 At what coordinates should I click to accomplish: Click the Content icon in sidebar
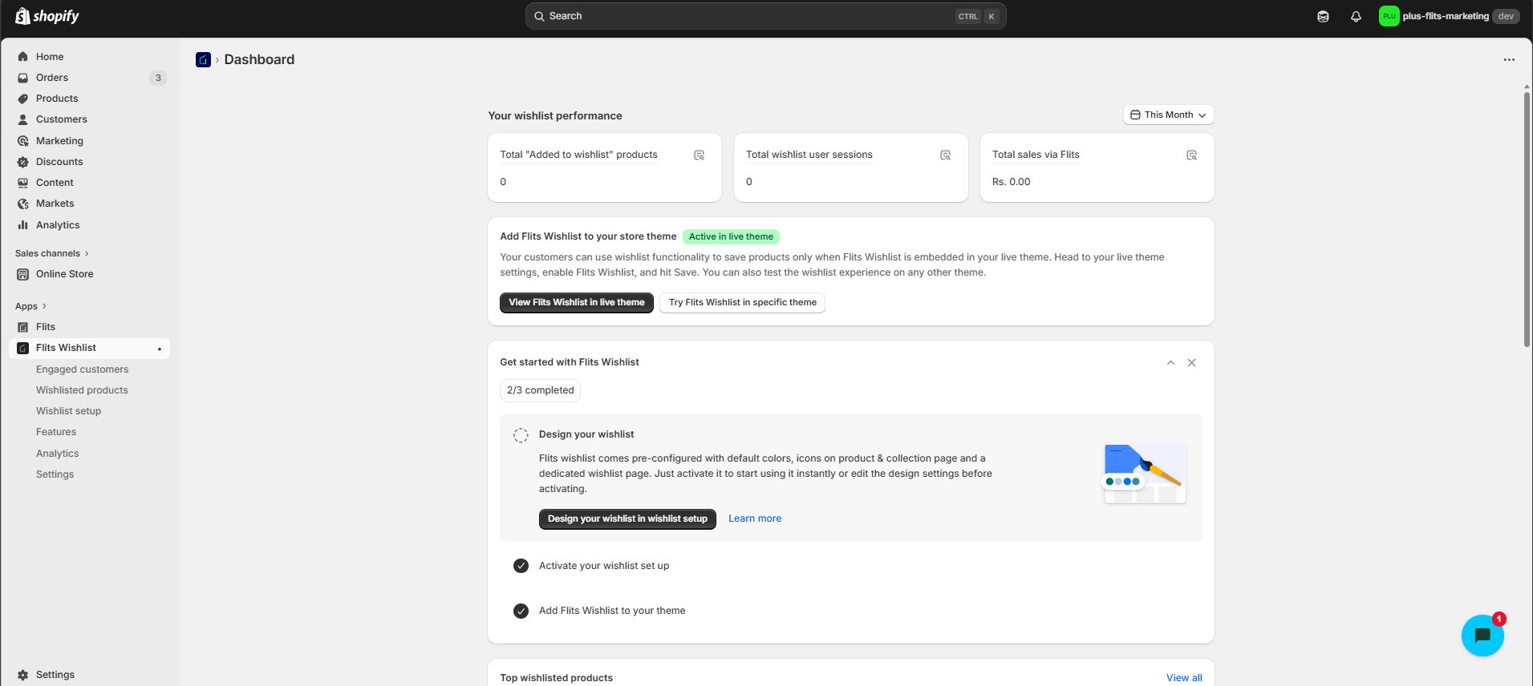click(x=23, y=183)
